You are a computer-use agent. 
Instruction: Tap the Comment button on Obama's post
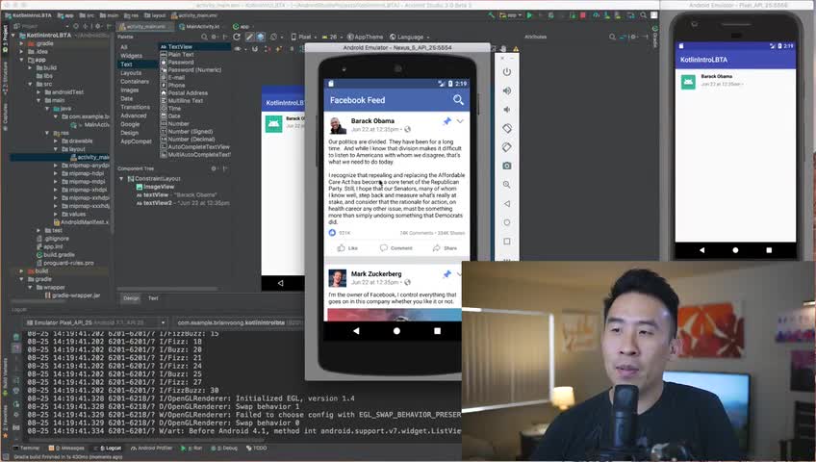pos(396,248)
